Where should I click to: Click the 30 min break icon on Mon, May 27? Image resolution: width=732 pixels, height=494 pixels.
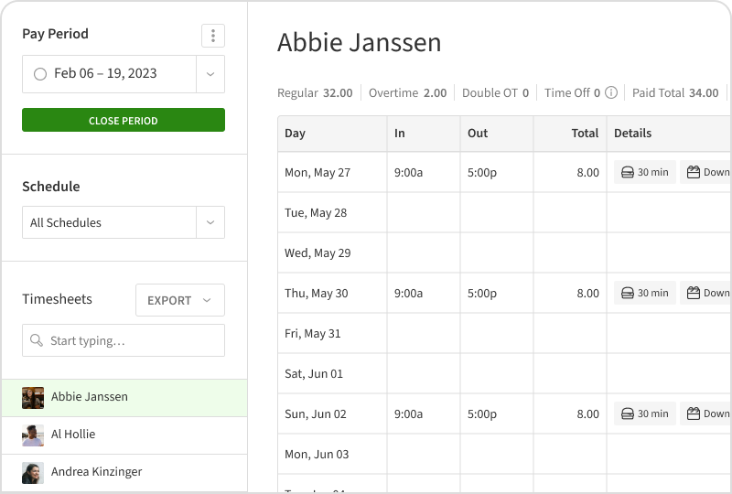[628, 172]
